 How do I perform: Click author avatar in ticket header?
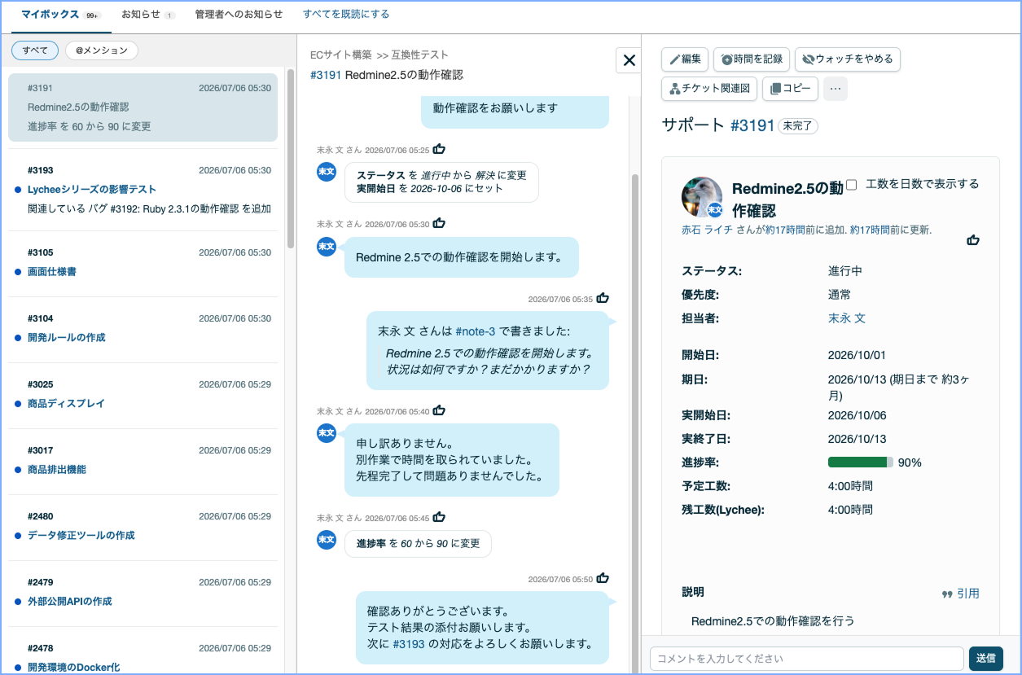tap(702, 198)
